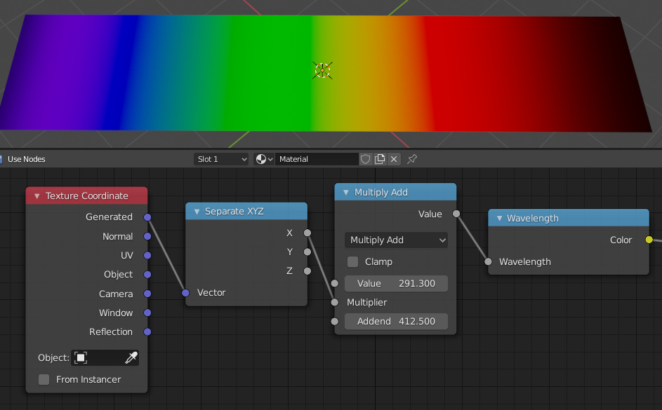Click the X output socket
Image resolution: width=662 pixels, height=410 pixels.
tap(307, 233)
